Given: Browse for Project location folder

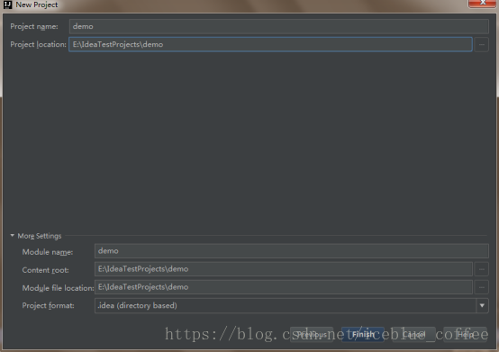Looking at the screenshot, I should tap(482, 44).
